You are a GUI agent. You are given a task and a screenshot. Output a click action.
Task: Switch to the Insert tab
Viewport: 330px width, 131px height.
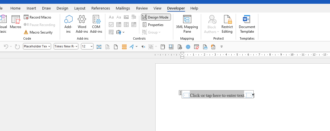[31, 8]
